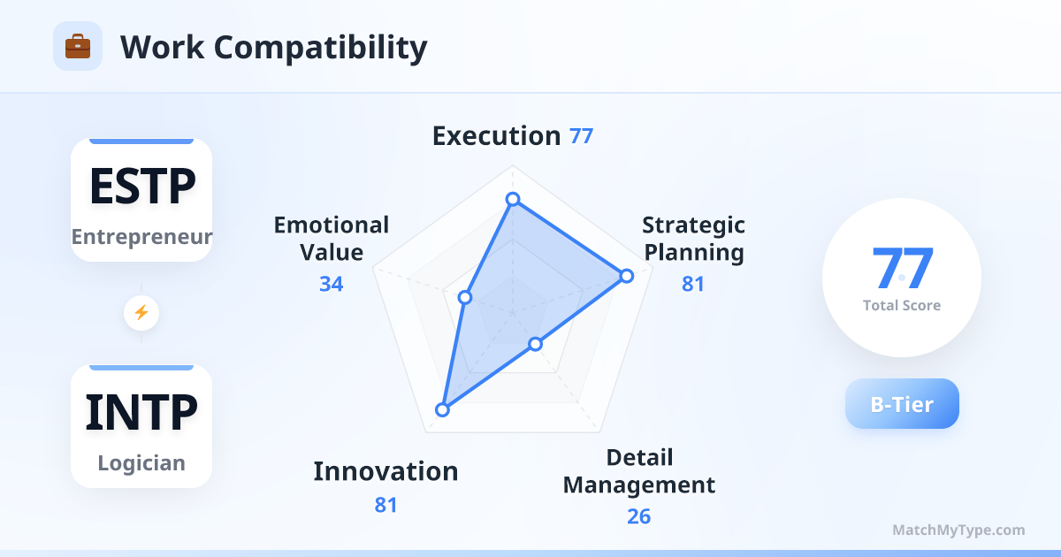Viewport: 1061px width, 557px height.
Task: Click the Strategic Planning label
Action: [x=693, y=239]
